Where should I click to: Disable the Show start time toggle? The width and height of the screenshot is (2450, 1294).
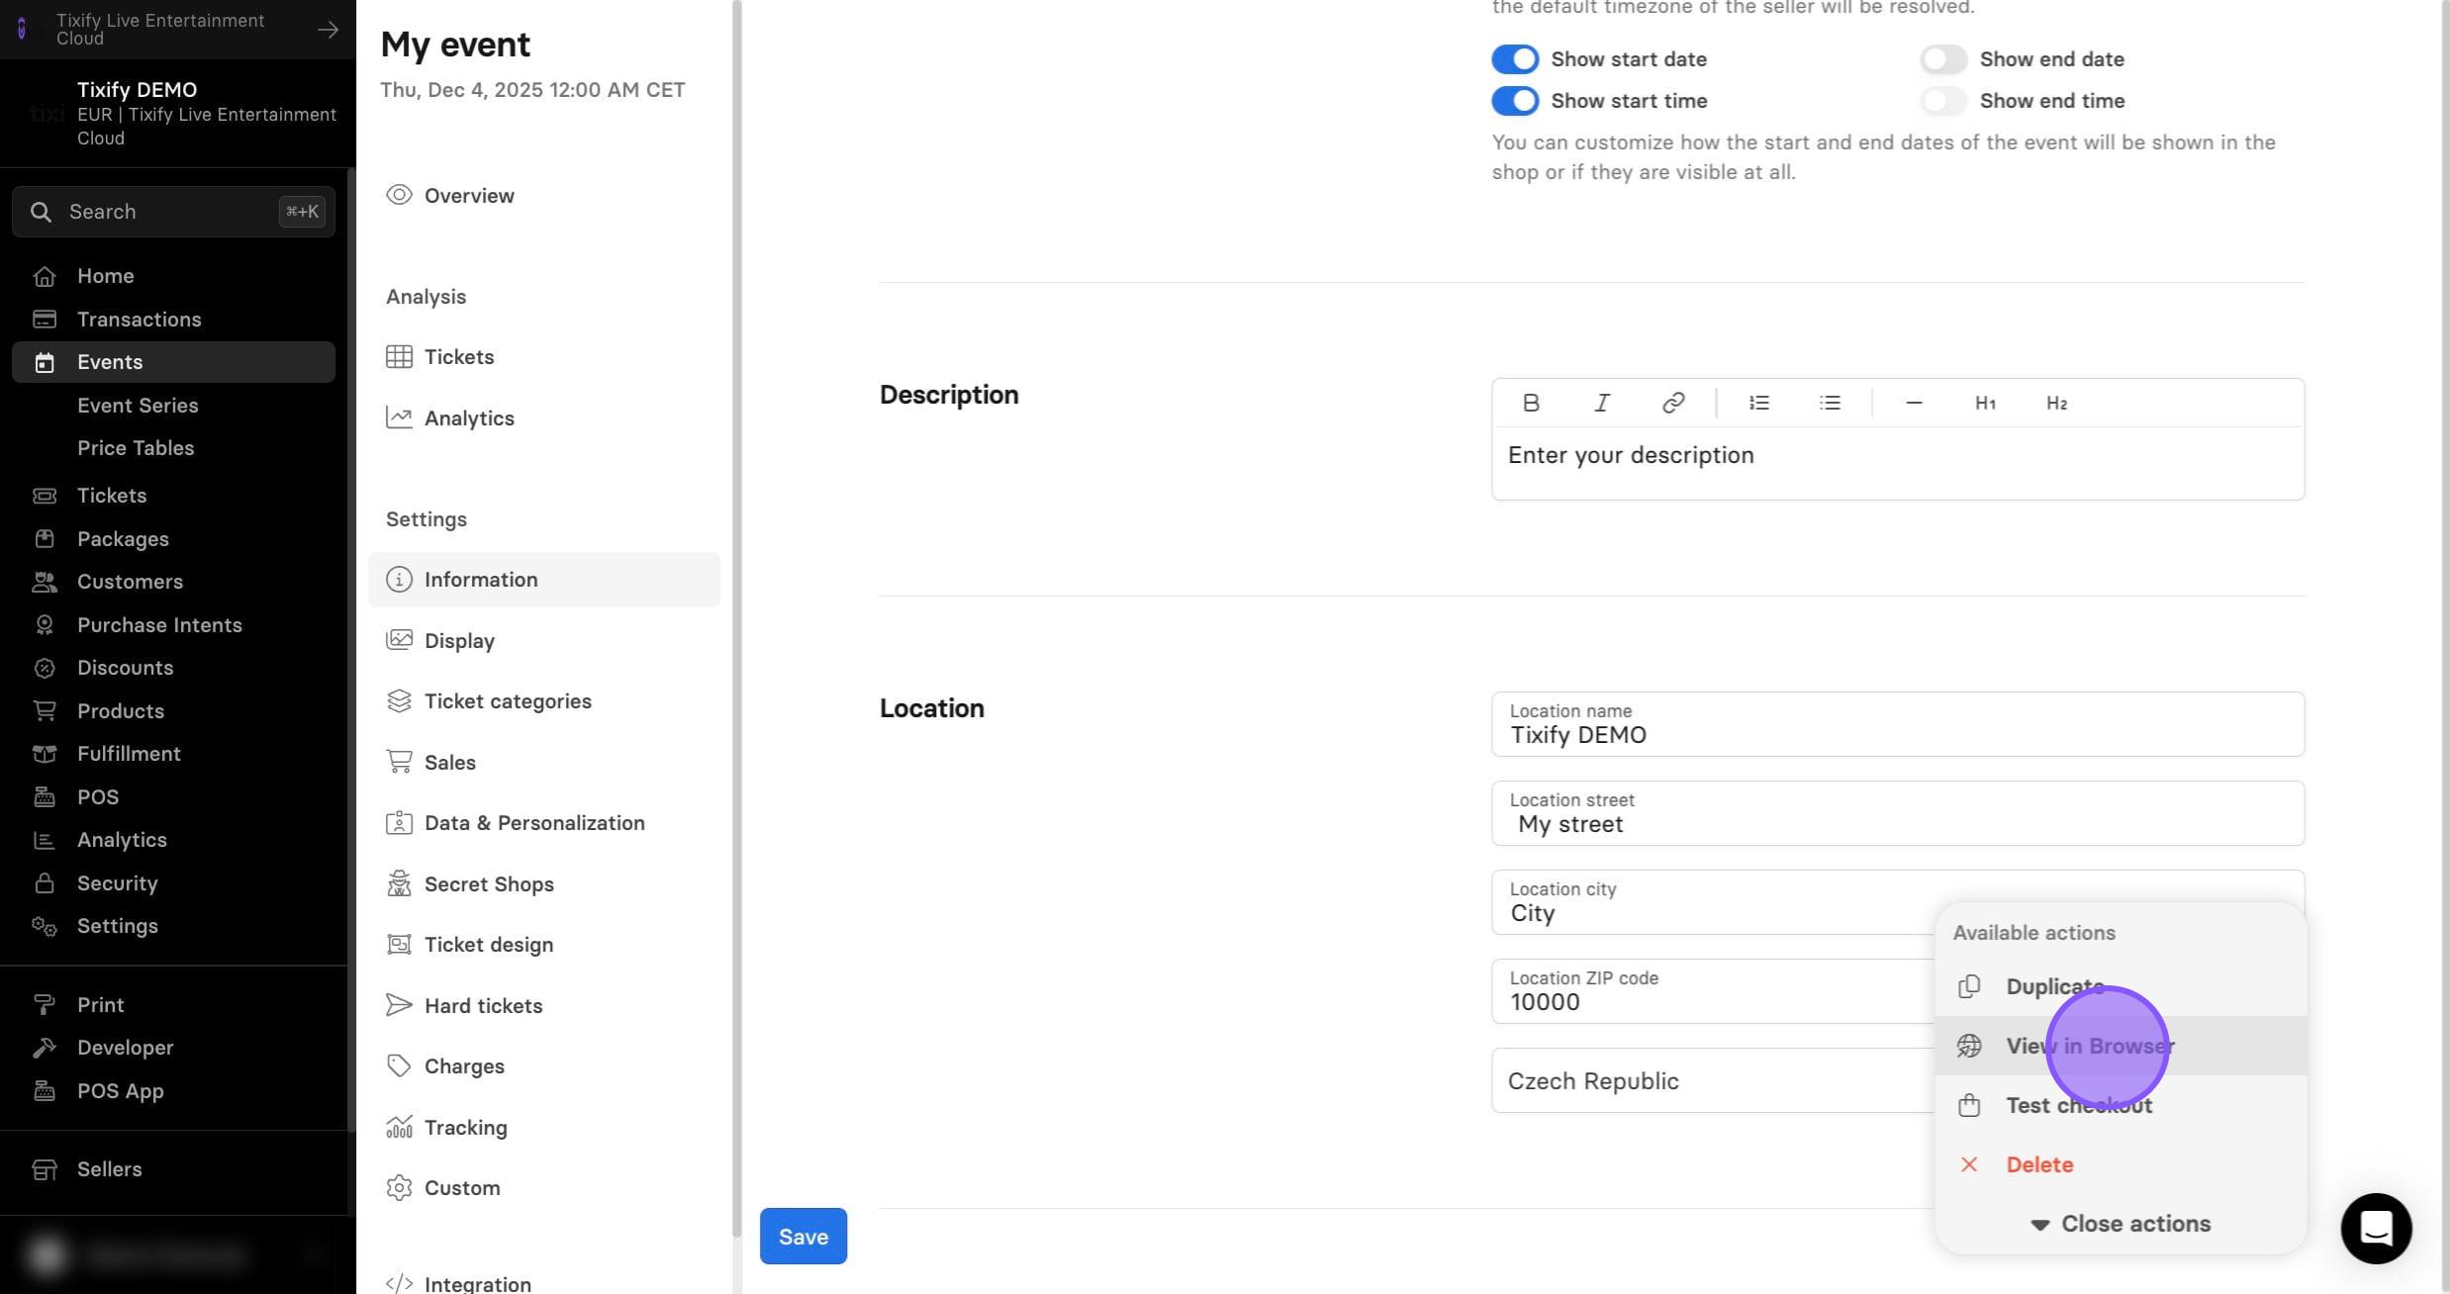coord(1515,101)
